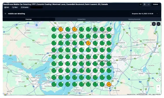
Task: Select the orange rank 5 map marker
Action: pyautogui.click(x=61, y=29)
